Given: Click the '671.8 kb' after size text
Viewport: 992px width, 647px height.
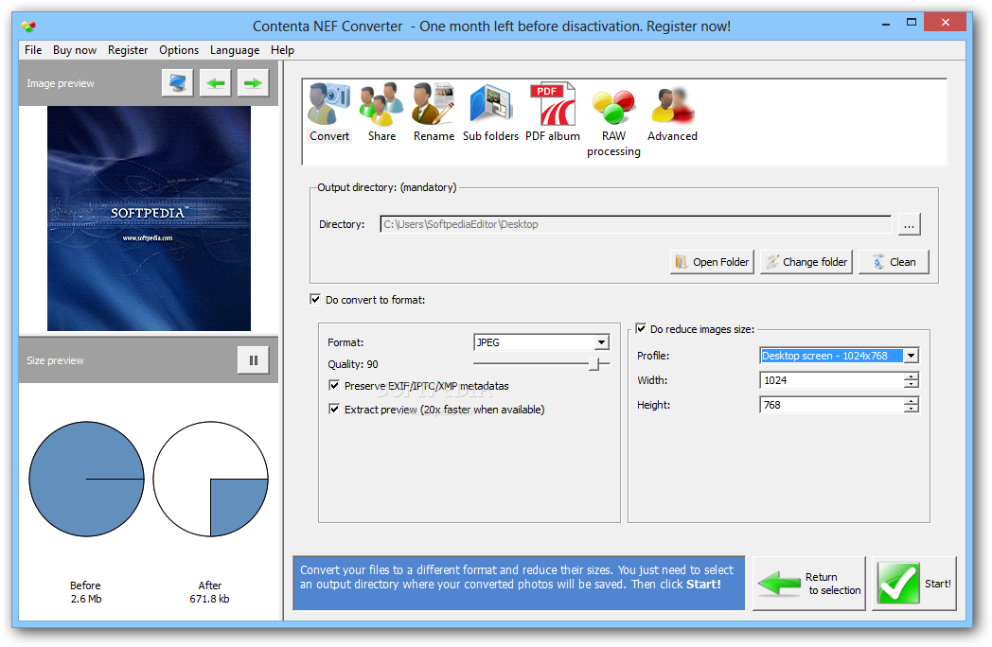Looking at the screenshot, I should (x=209, y=599).
